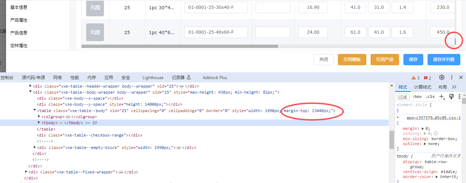Viewport: 466px width, 183px height.
Task: Expand the selected tbody node
Action: [39, 123]
